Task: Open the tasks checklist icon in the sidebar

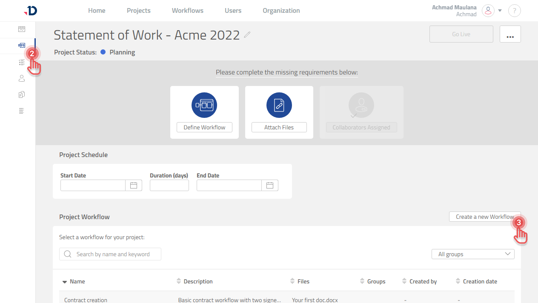Action: (x=21, y=62)
